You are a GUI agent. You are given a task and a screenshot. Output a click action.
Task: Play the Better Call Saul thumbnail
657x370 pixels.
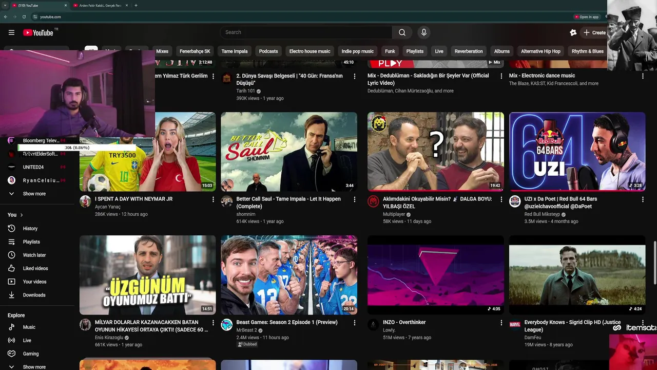[x=289, y=152]
